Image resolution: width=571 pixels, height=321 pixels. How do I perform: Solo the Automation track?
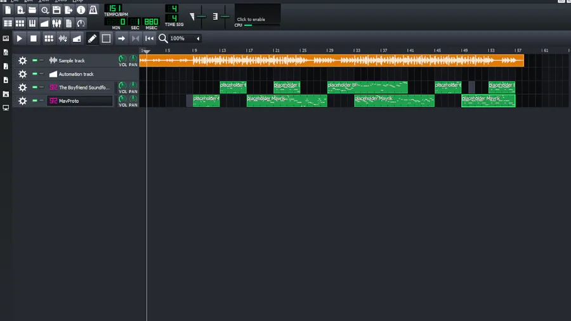point(41,74)
